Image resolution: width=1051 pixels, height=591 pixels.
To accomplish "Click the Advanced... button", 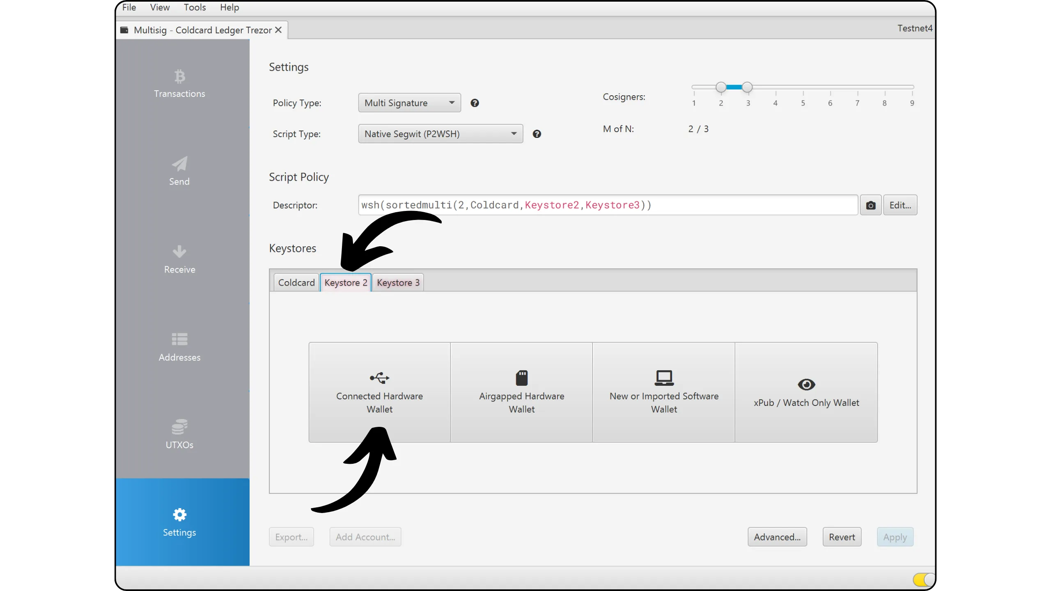I will 777,537.
